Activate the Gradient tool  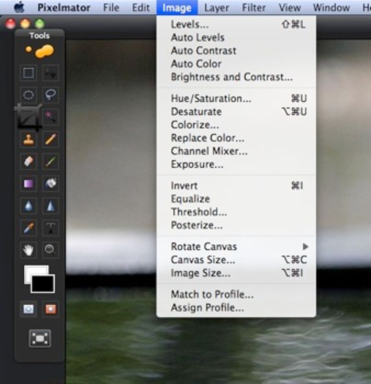click(x=28, y=183)
